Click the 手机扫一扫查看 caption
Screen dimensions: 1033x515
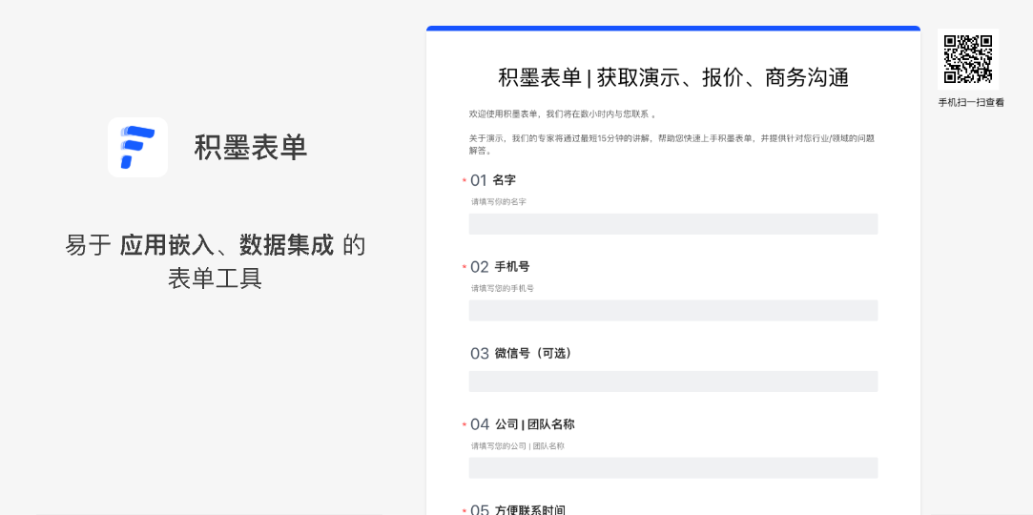coord(971,103)
